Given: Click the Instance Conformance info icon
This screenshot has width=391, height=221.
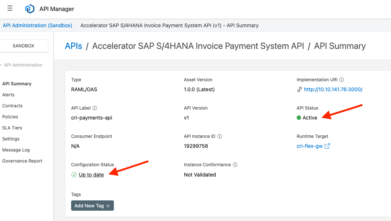Looking at the screenshot, I should click(x=235, y=165).
